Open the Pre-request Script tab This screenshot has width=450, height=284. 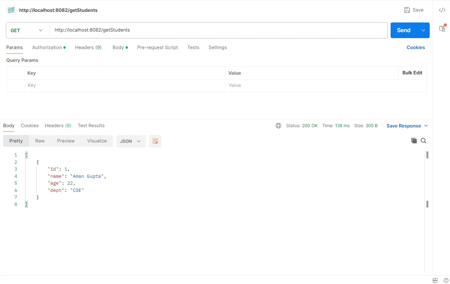[157, 47]
